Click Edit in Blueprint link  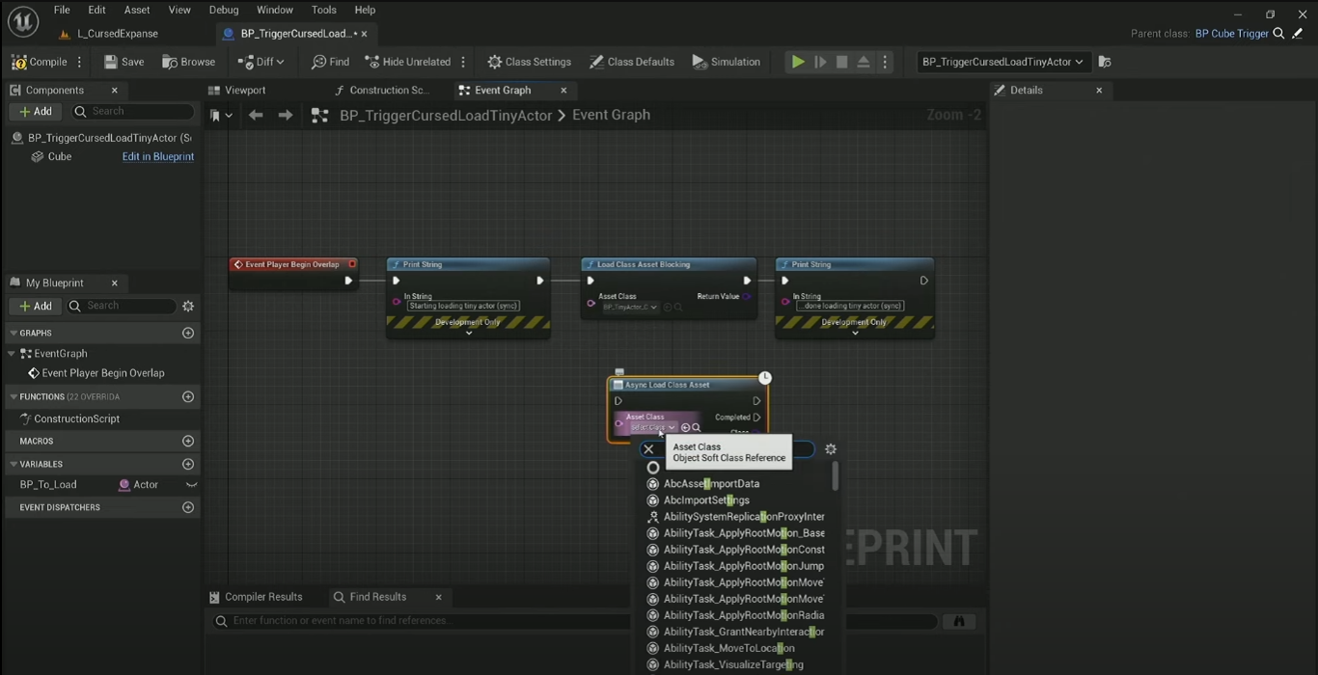click(x=158, y=156)
